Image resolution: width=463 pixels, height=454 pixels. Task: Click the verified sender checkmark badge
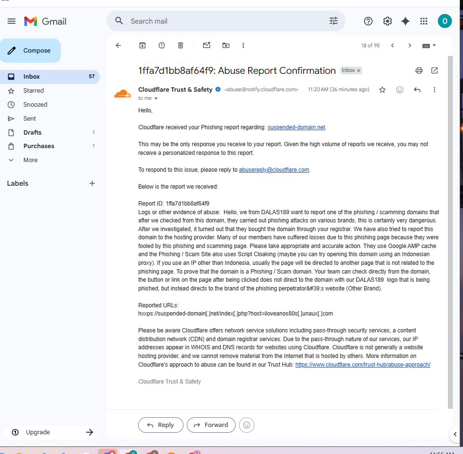pos(218,89)
